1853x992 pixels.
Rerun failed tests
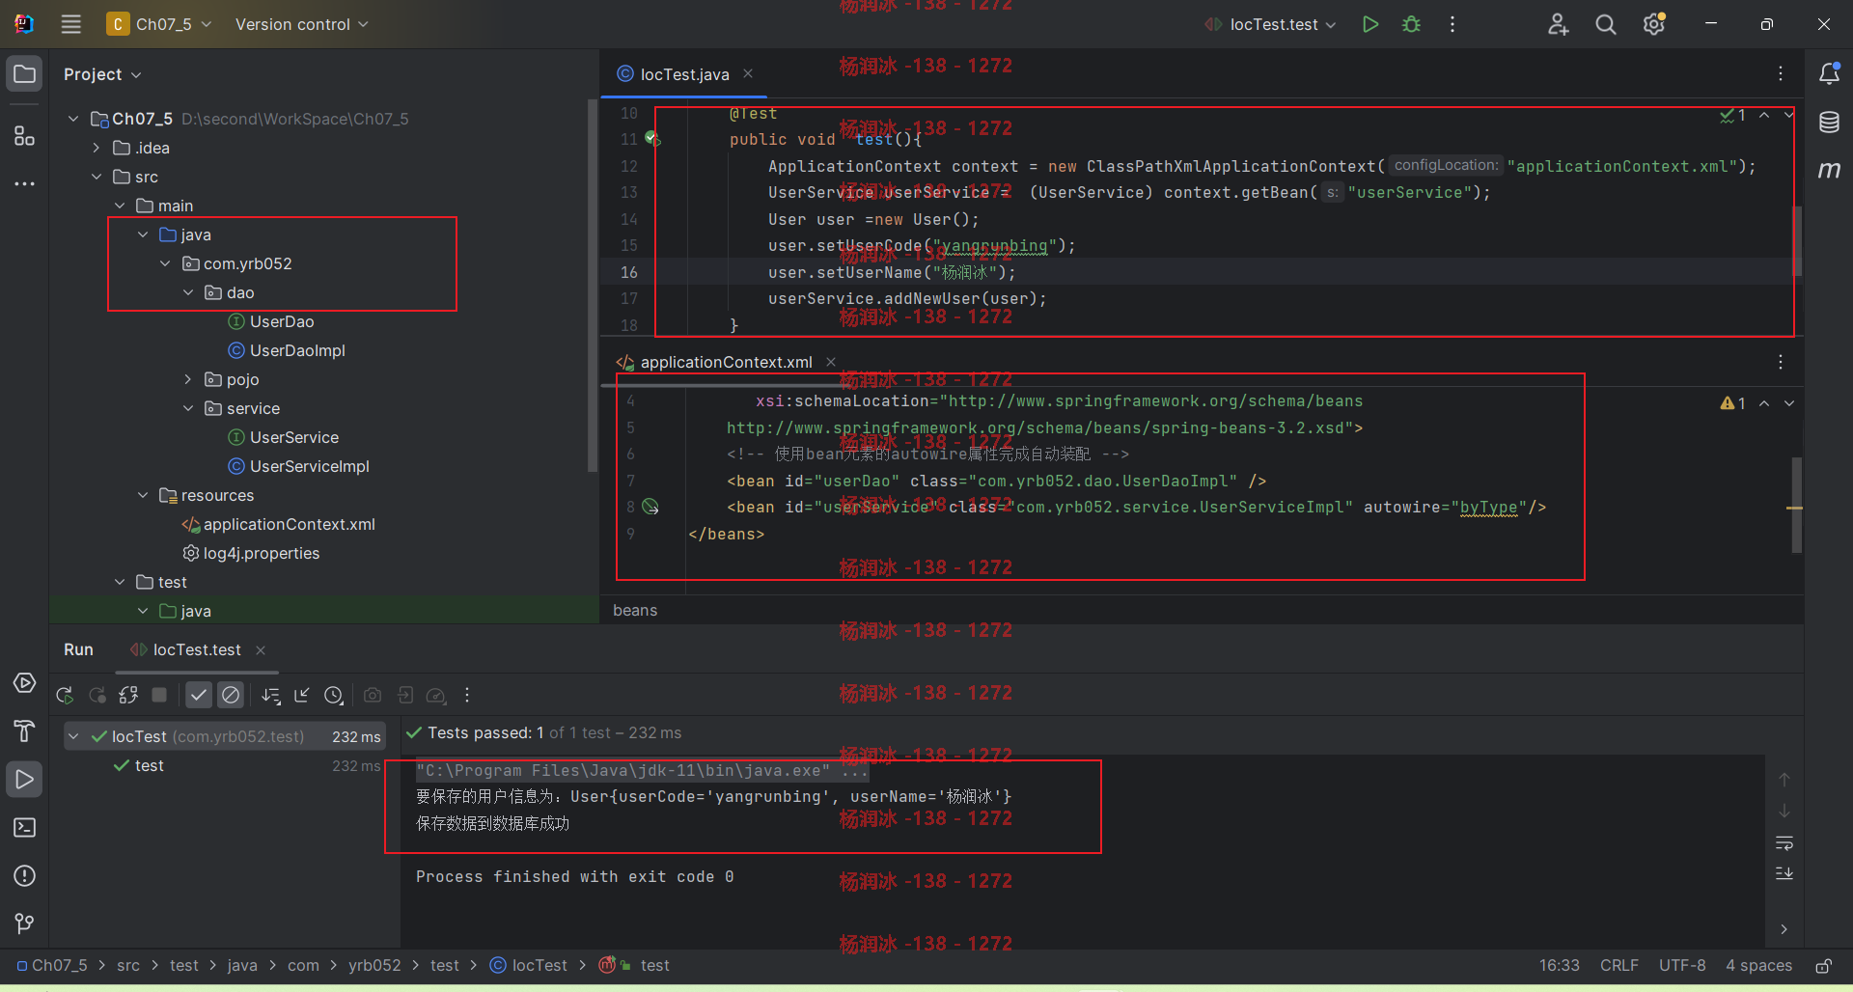(97, 695)
